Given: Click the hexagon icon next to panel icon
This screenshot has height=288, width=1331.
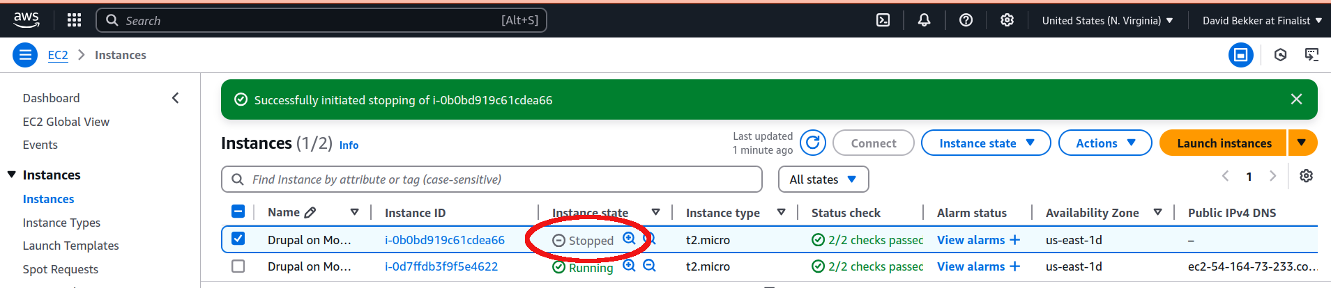Looking at the screenshot, I should [1280, 55].
